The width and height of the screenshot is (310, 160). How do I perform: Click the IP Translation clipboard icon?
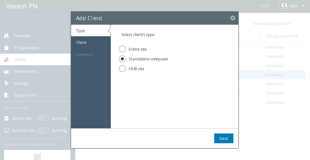click(6, 48)
